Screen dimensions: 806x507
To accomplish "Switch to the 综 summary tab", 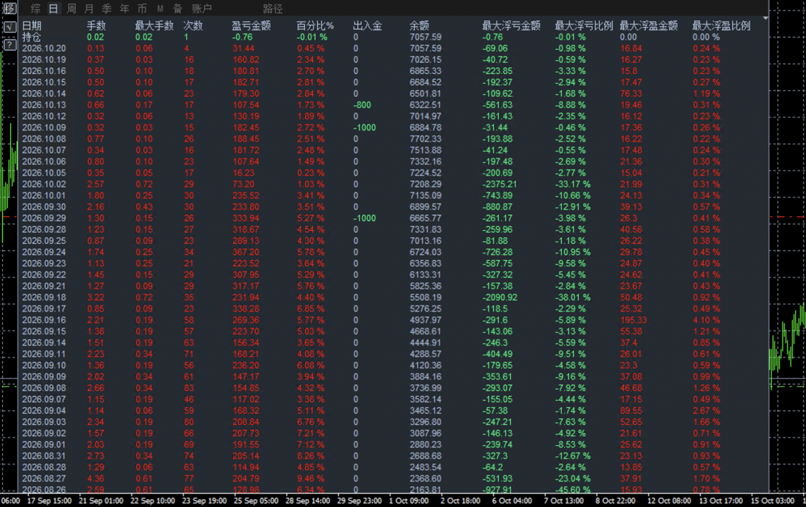I will (36, 9).
